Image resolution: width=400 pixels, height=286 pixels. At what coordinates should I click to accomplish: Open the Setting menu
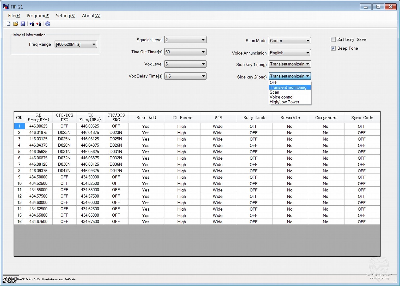tap(65, 16)
